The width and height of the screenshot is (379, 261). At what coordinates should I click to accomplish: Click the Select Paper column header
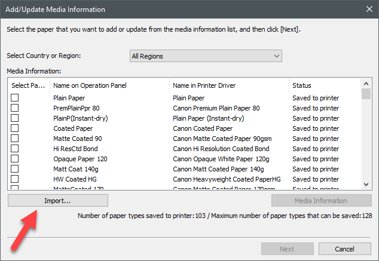pos(28,85)
